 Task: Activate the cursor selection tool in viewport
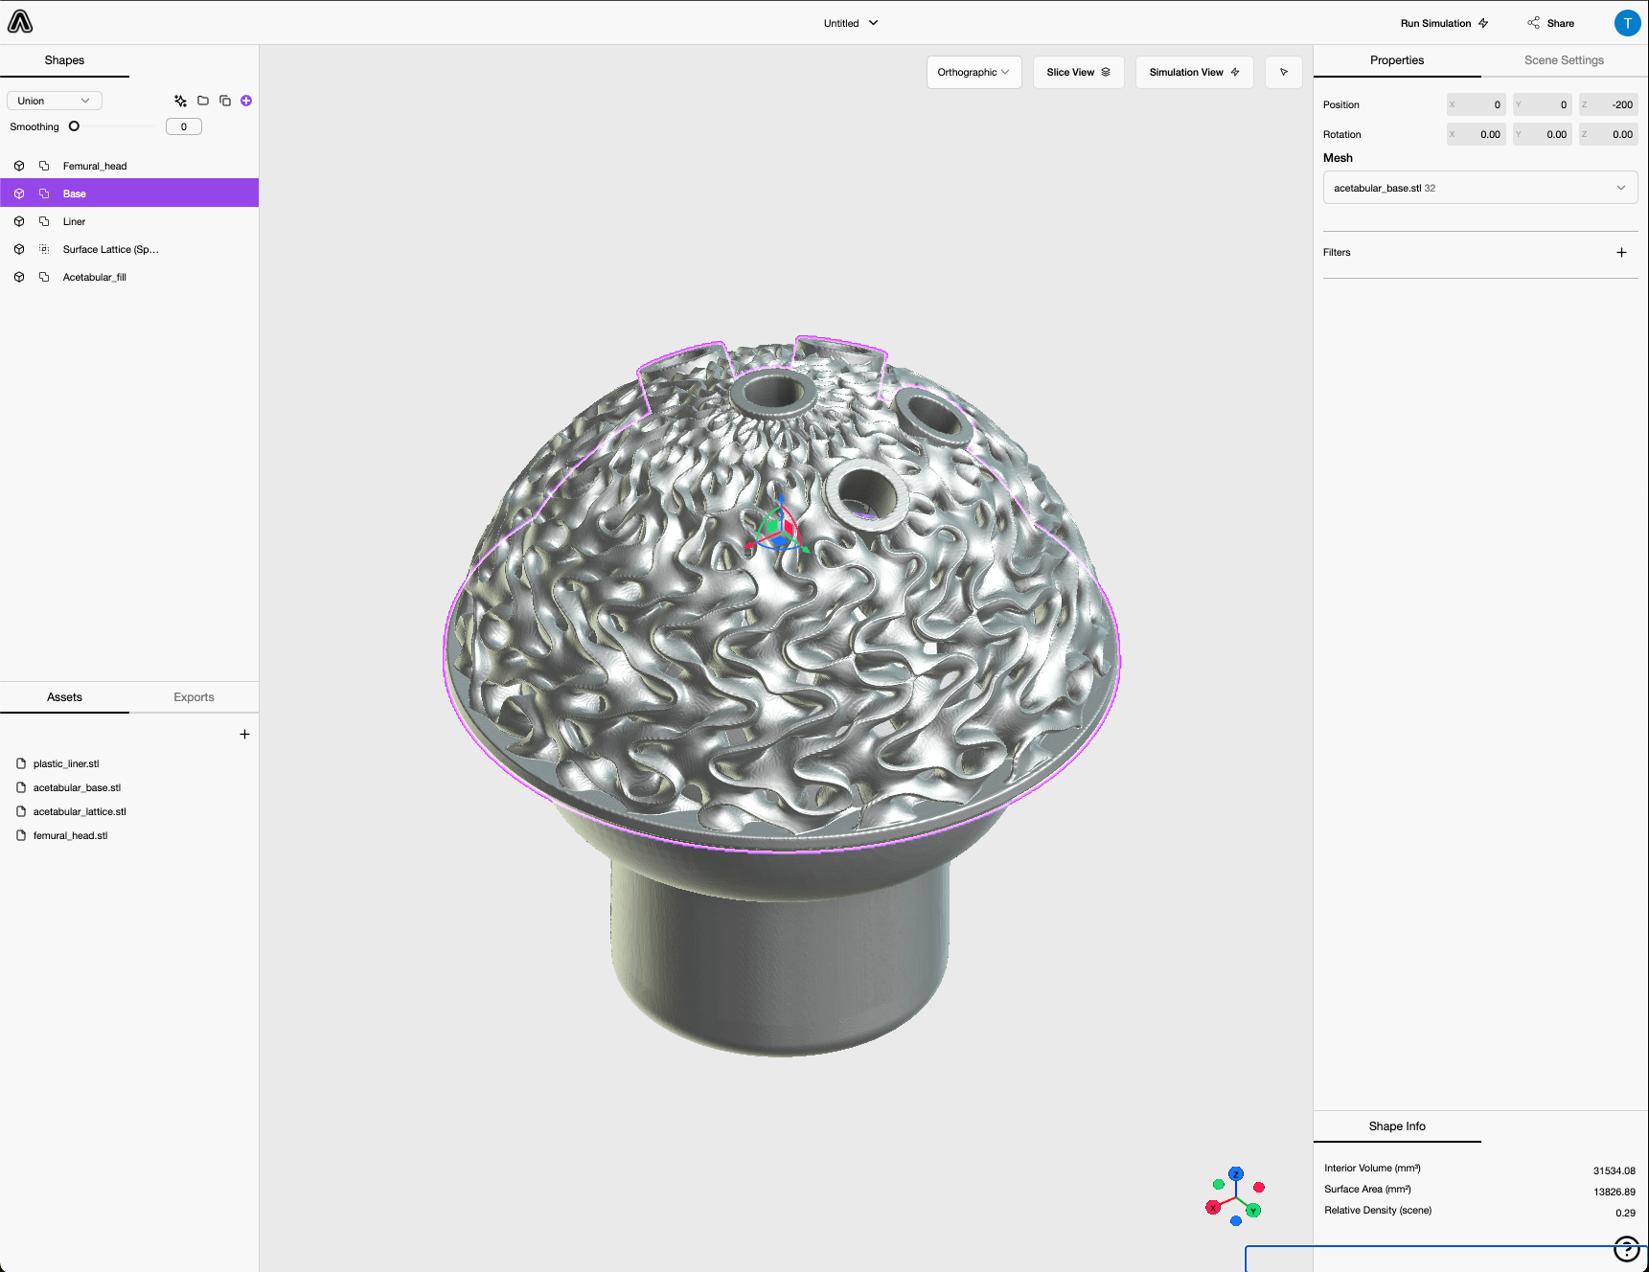tap(1284, 72)
